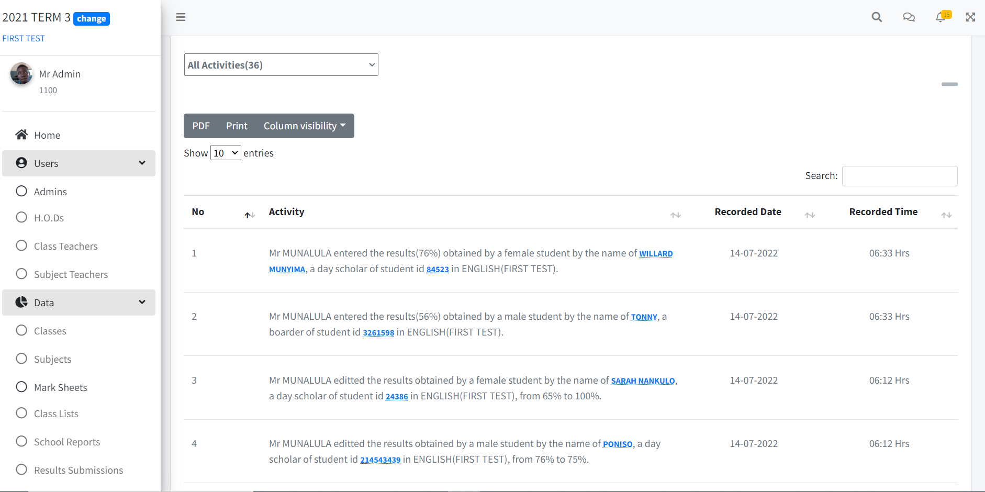This screenshot has width=985, height=492.
Task: Open the All Activities(36) dropdown
Action: 281,64
